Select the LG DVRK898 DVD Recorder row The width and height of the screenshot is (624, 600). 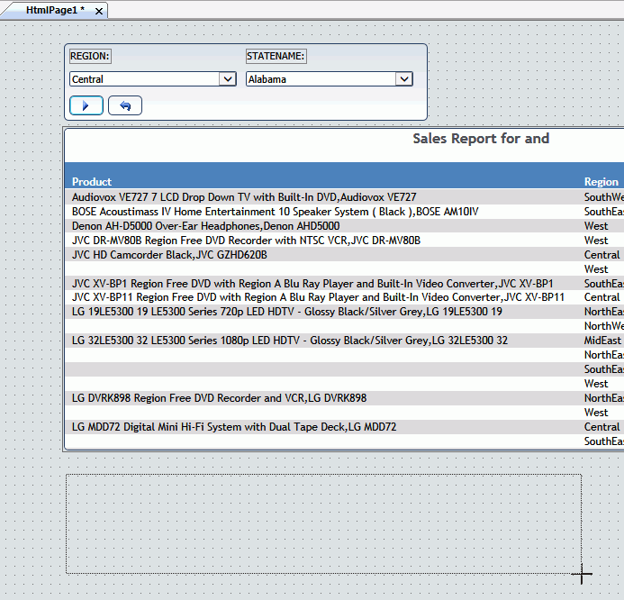344,398
